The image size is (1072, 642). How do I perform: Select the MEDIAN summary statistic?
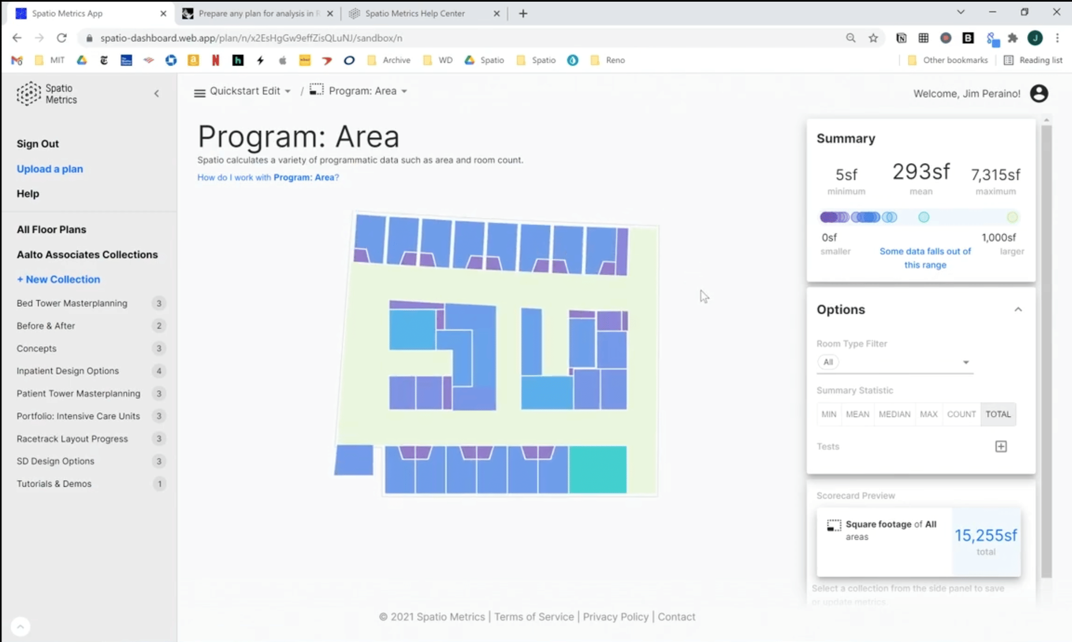coord(895,414)
